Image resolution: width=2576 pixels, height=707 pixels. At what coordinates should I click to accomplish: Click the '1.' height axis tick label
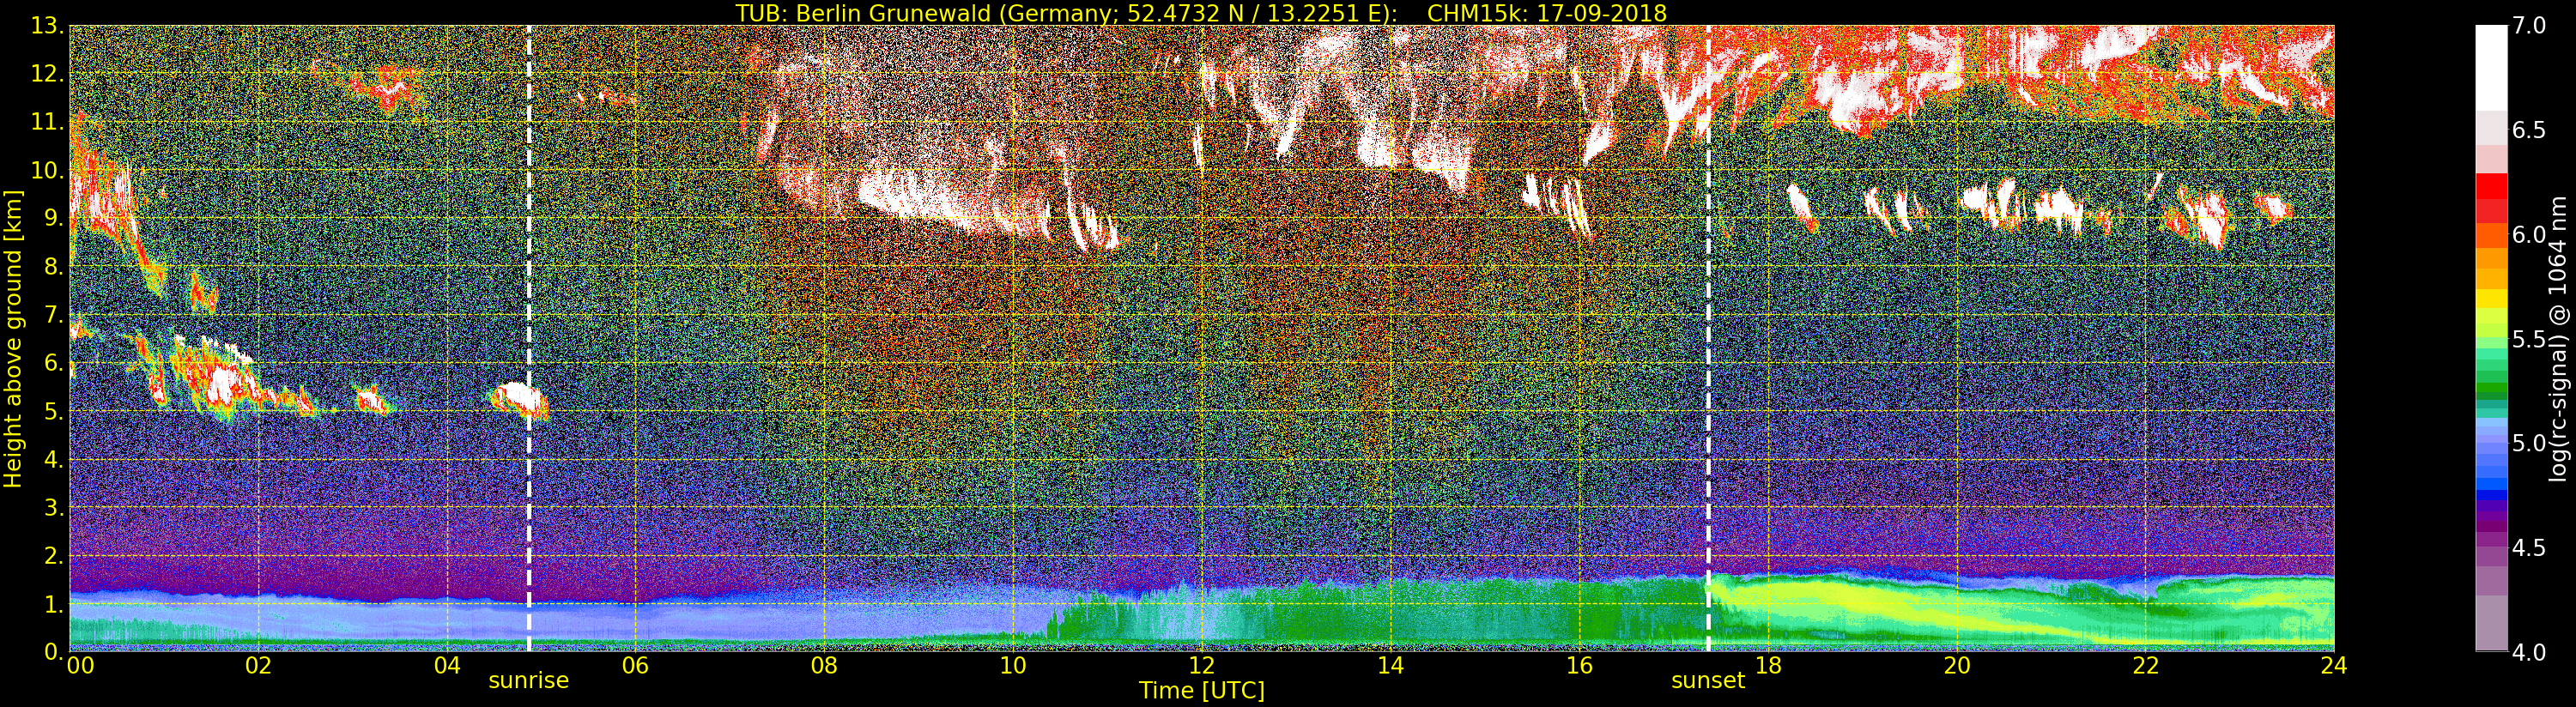pos(54,603)
